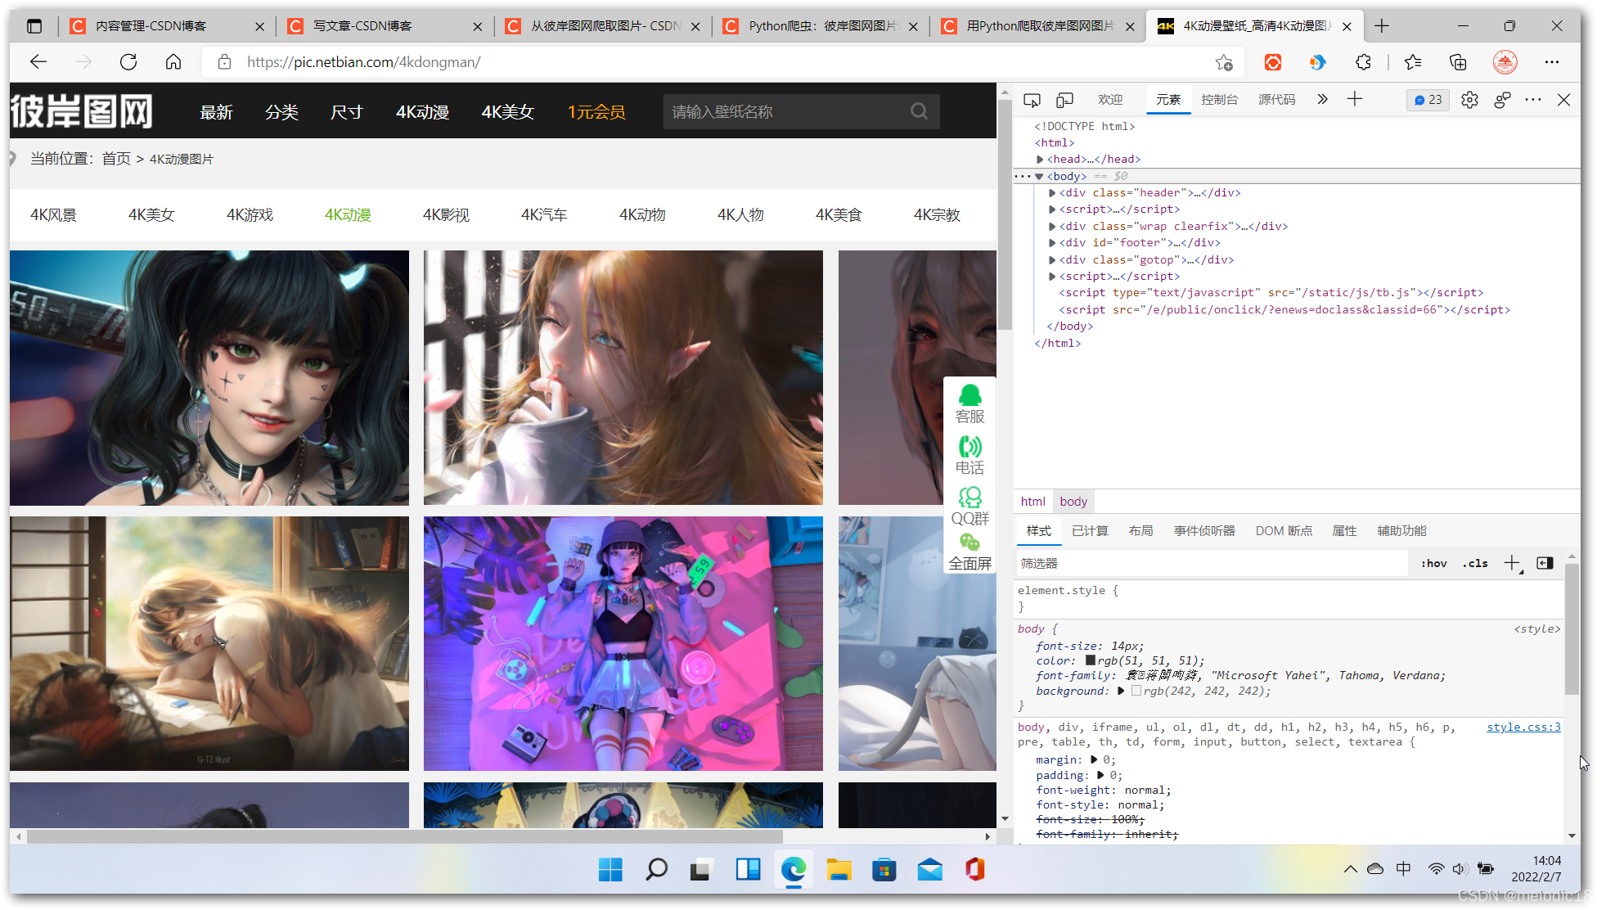Open the 客服 customer service icon
Image resolution: width=1606 pixels, height=910 pixels.
coord(969,404)
